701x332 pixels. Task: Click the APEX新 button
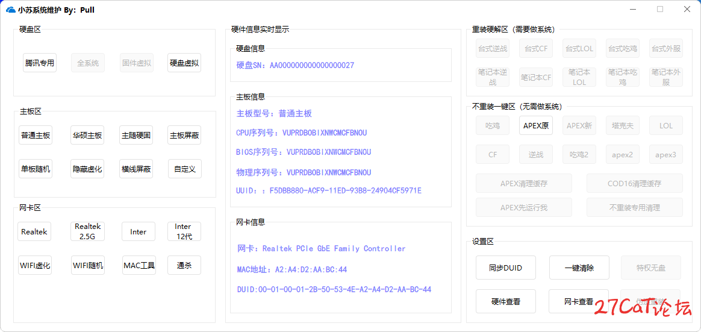[x=579, y=126]
